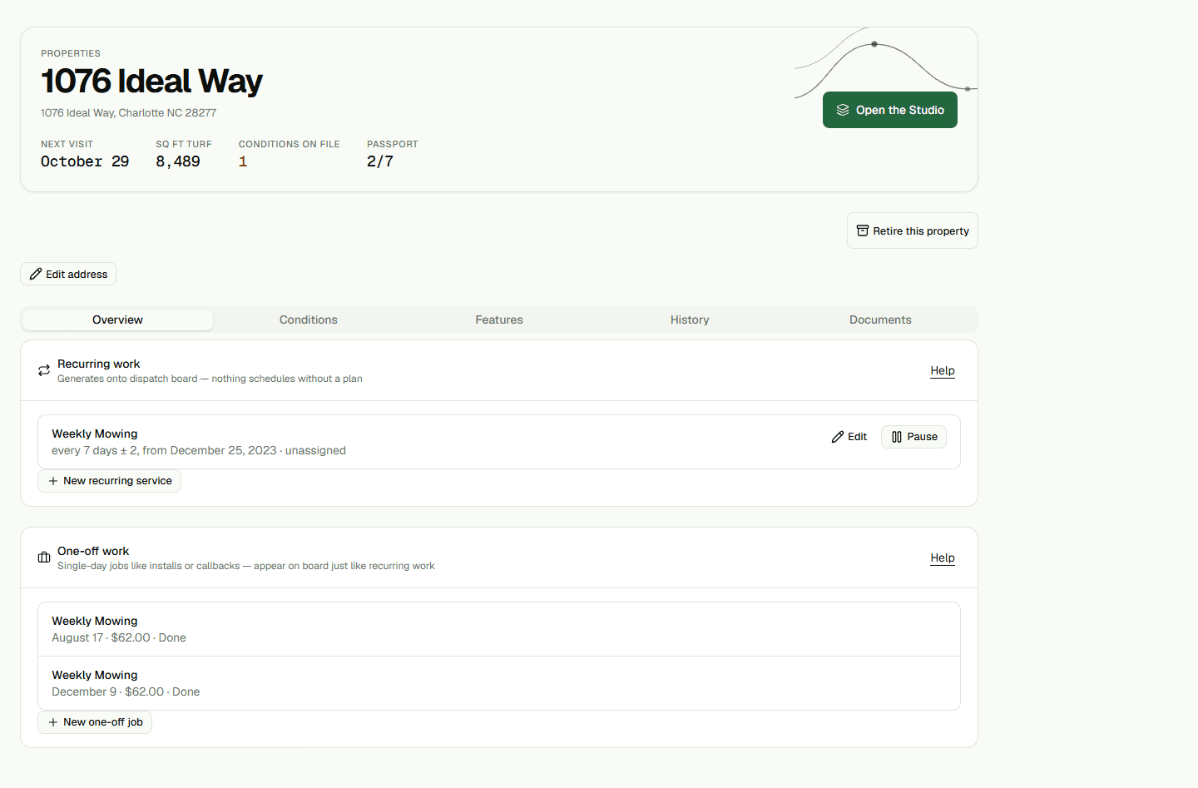Open the recurring Weekly Mowing every 7 days entry
Image resolution: width=1198 pixels, height=788 pixels.
(499, 442)
